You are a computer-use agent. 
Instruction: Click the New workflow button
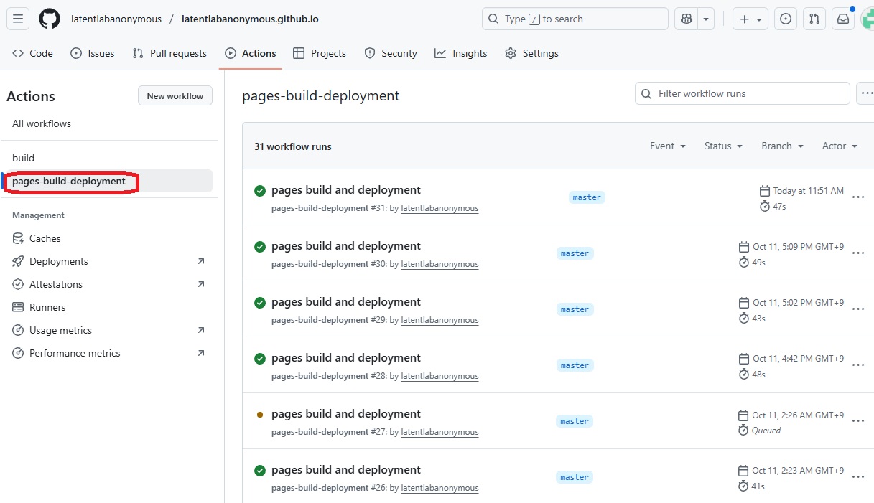point(175,95)
